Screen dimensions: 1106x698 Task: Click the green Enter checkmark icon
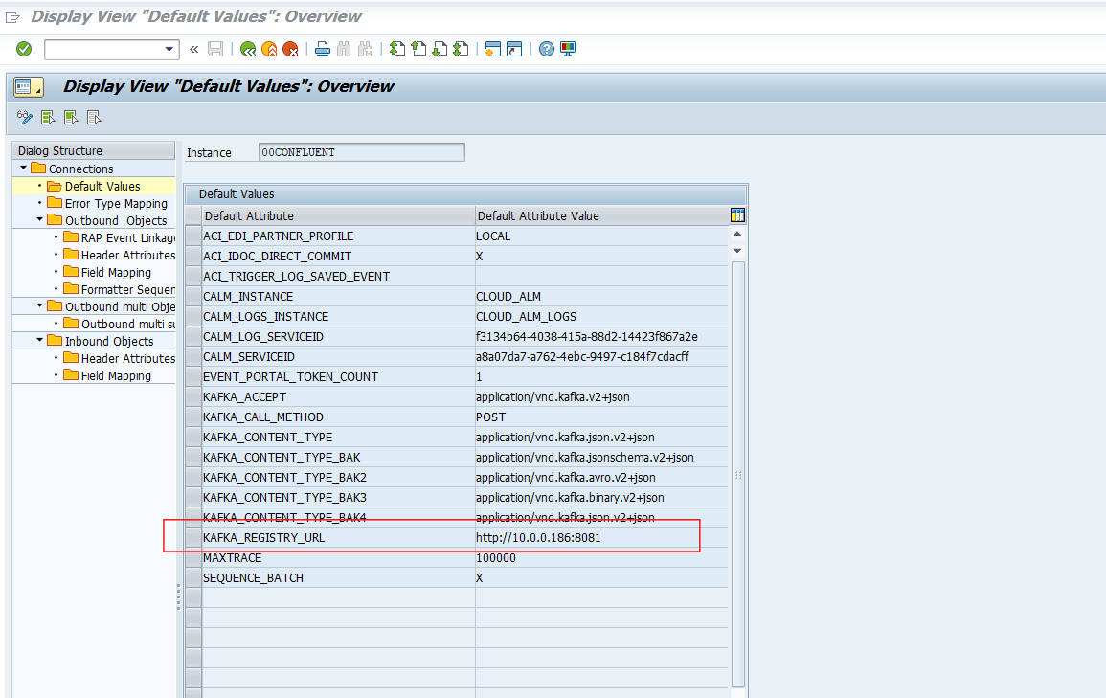[24, 49]
